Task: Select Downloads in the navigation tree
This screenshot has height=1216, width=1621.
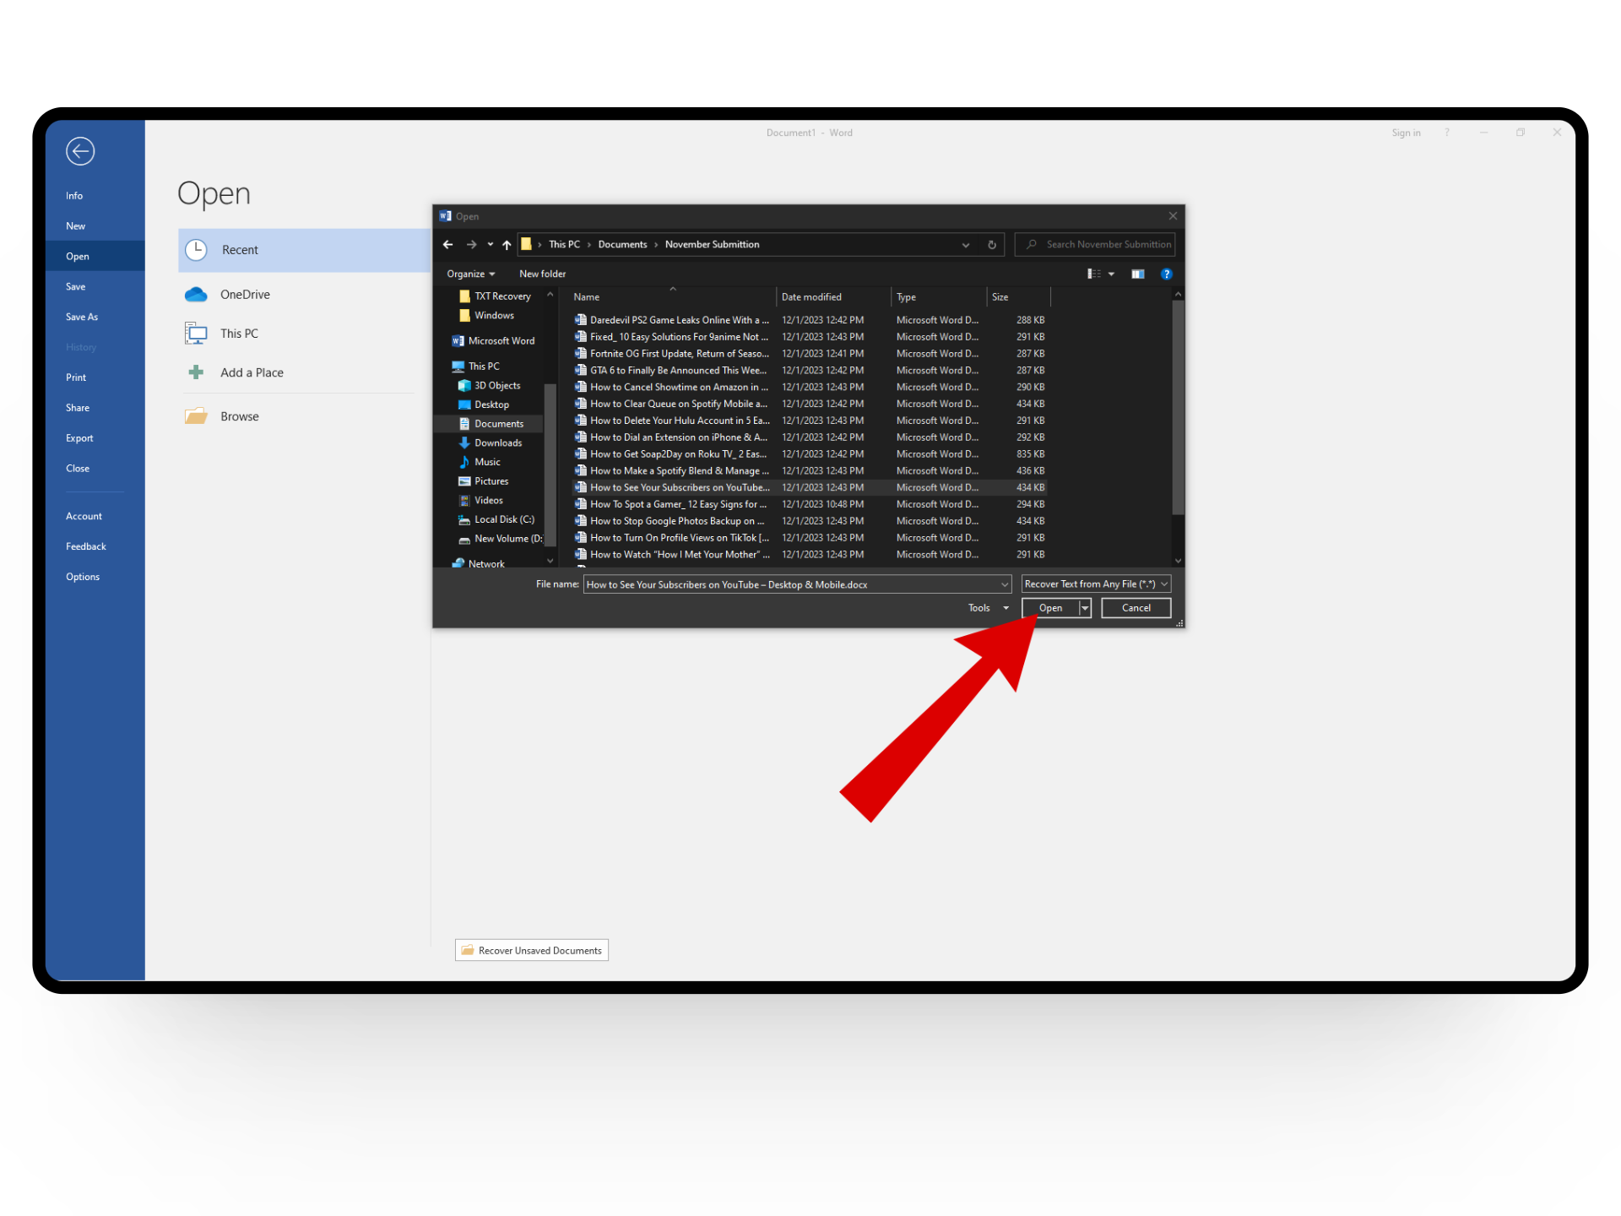Action: 497,443
